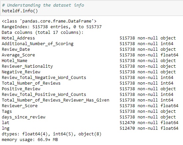Click the Reviewer_Score column name
183x145 pixels.
(x=20, y=106)
